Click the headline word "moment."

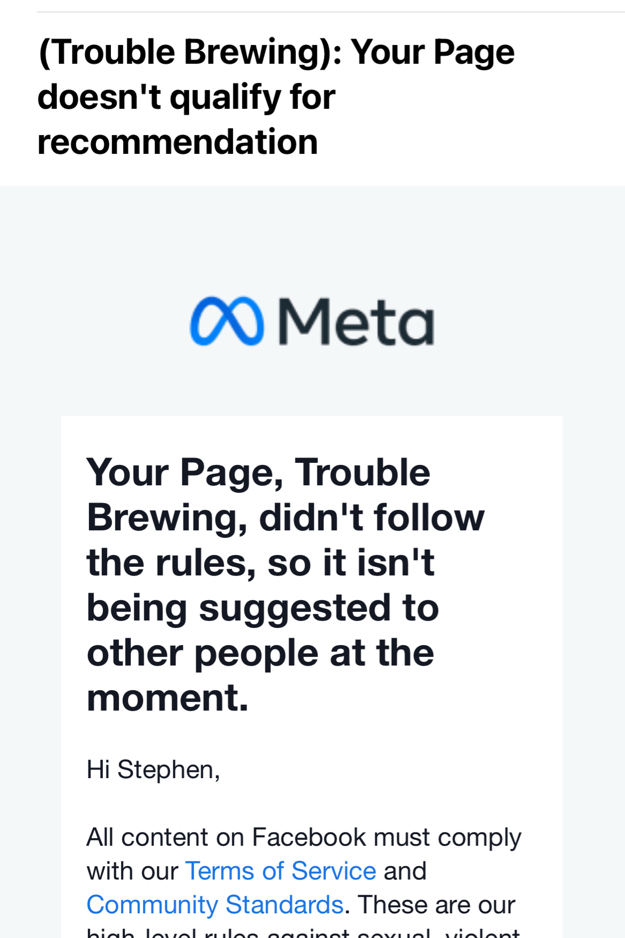coord(168,698)
